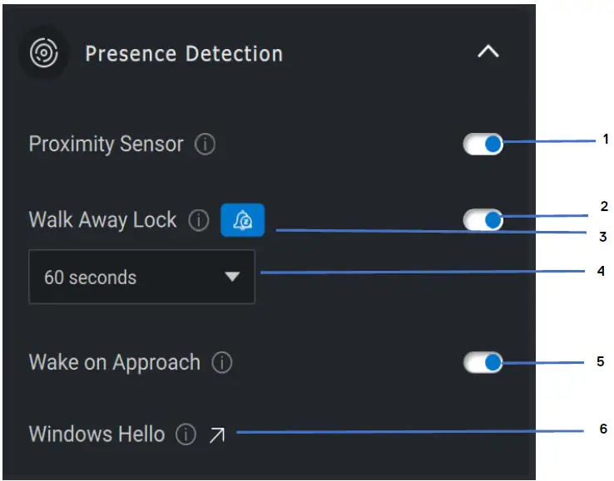Turn off the Walk Away Lock toggle
614x481 pixels.
(x=483, y=220)
